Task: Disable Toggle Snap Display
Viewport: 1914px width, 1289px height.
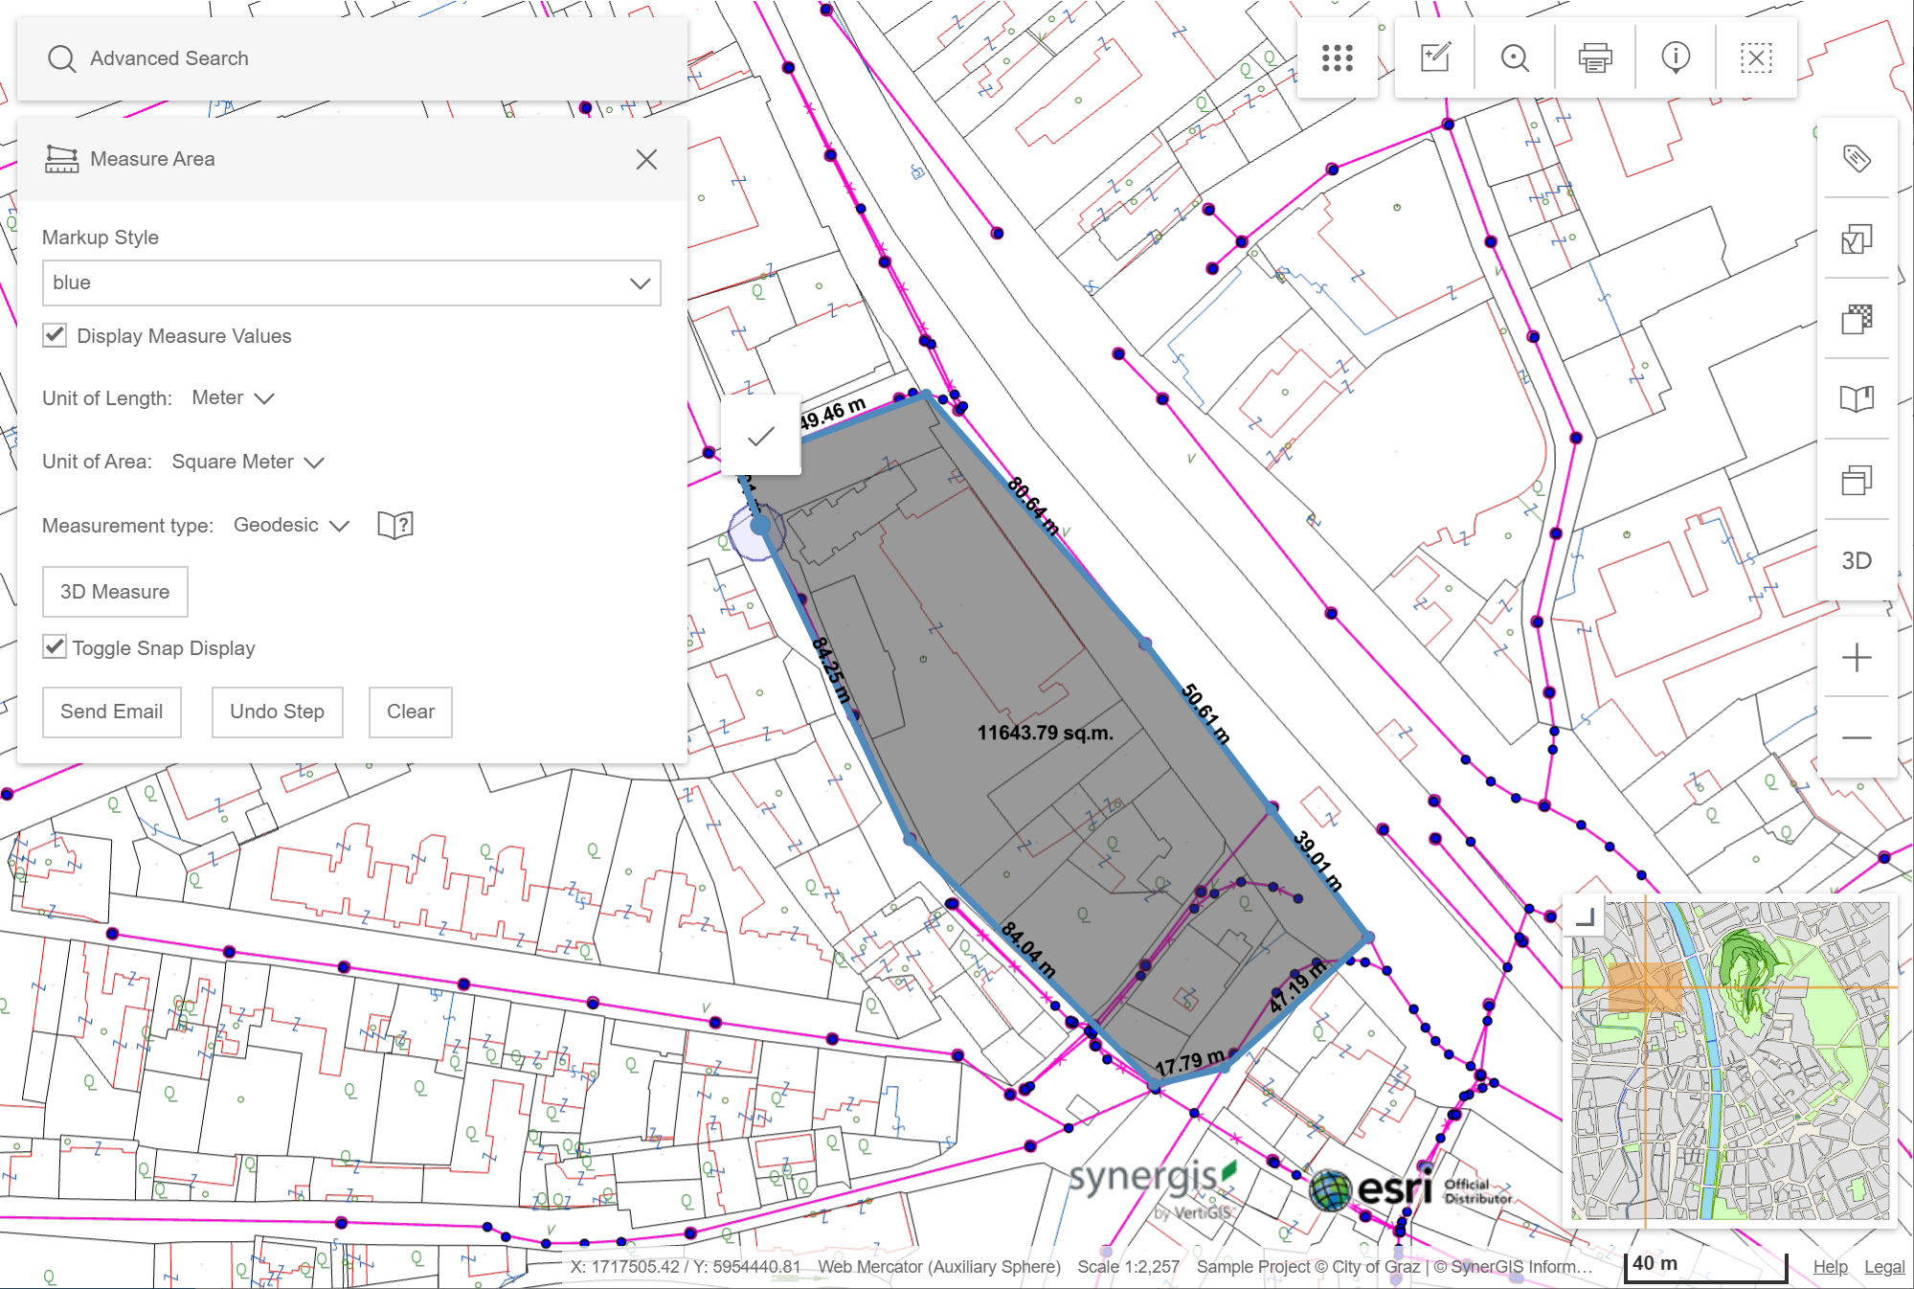Action: click(x=54, y=647)
